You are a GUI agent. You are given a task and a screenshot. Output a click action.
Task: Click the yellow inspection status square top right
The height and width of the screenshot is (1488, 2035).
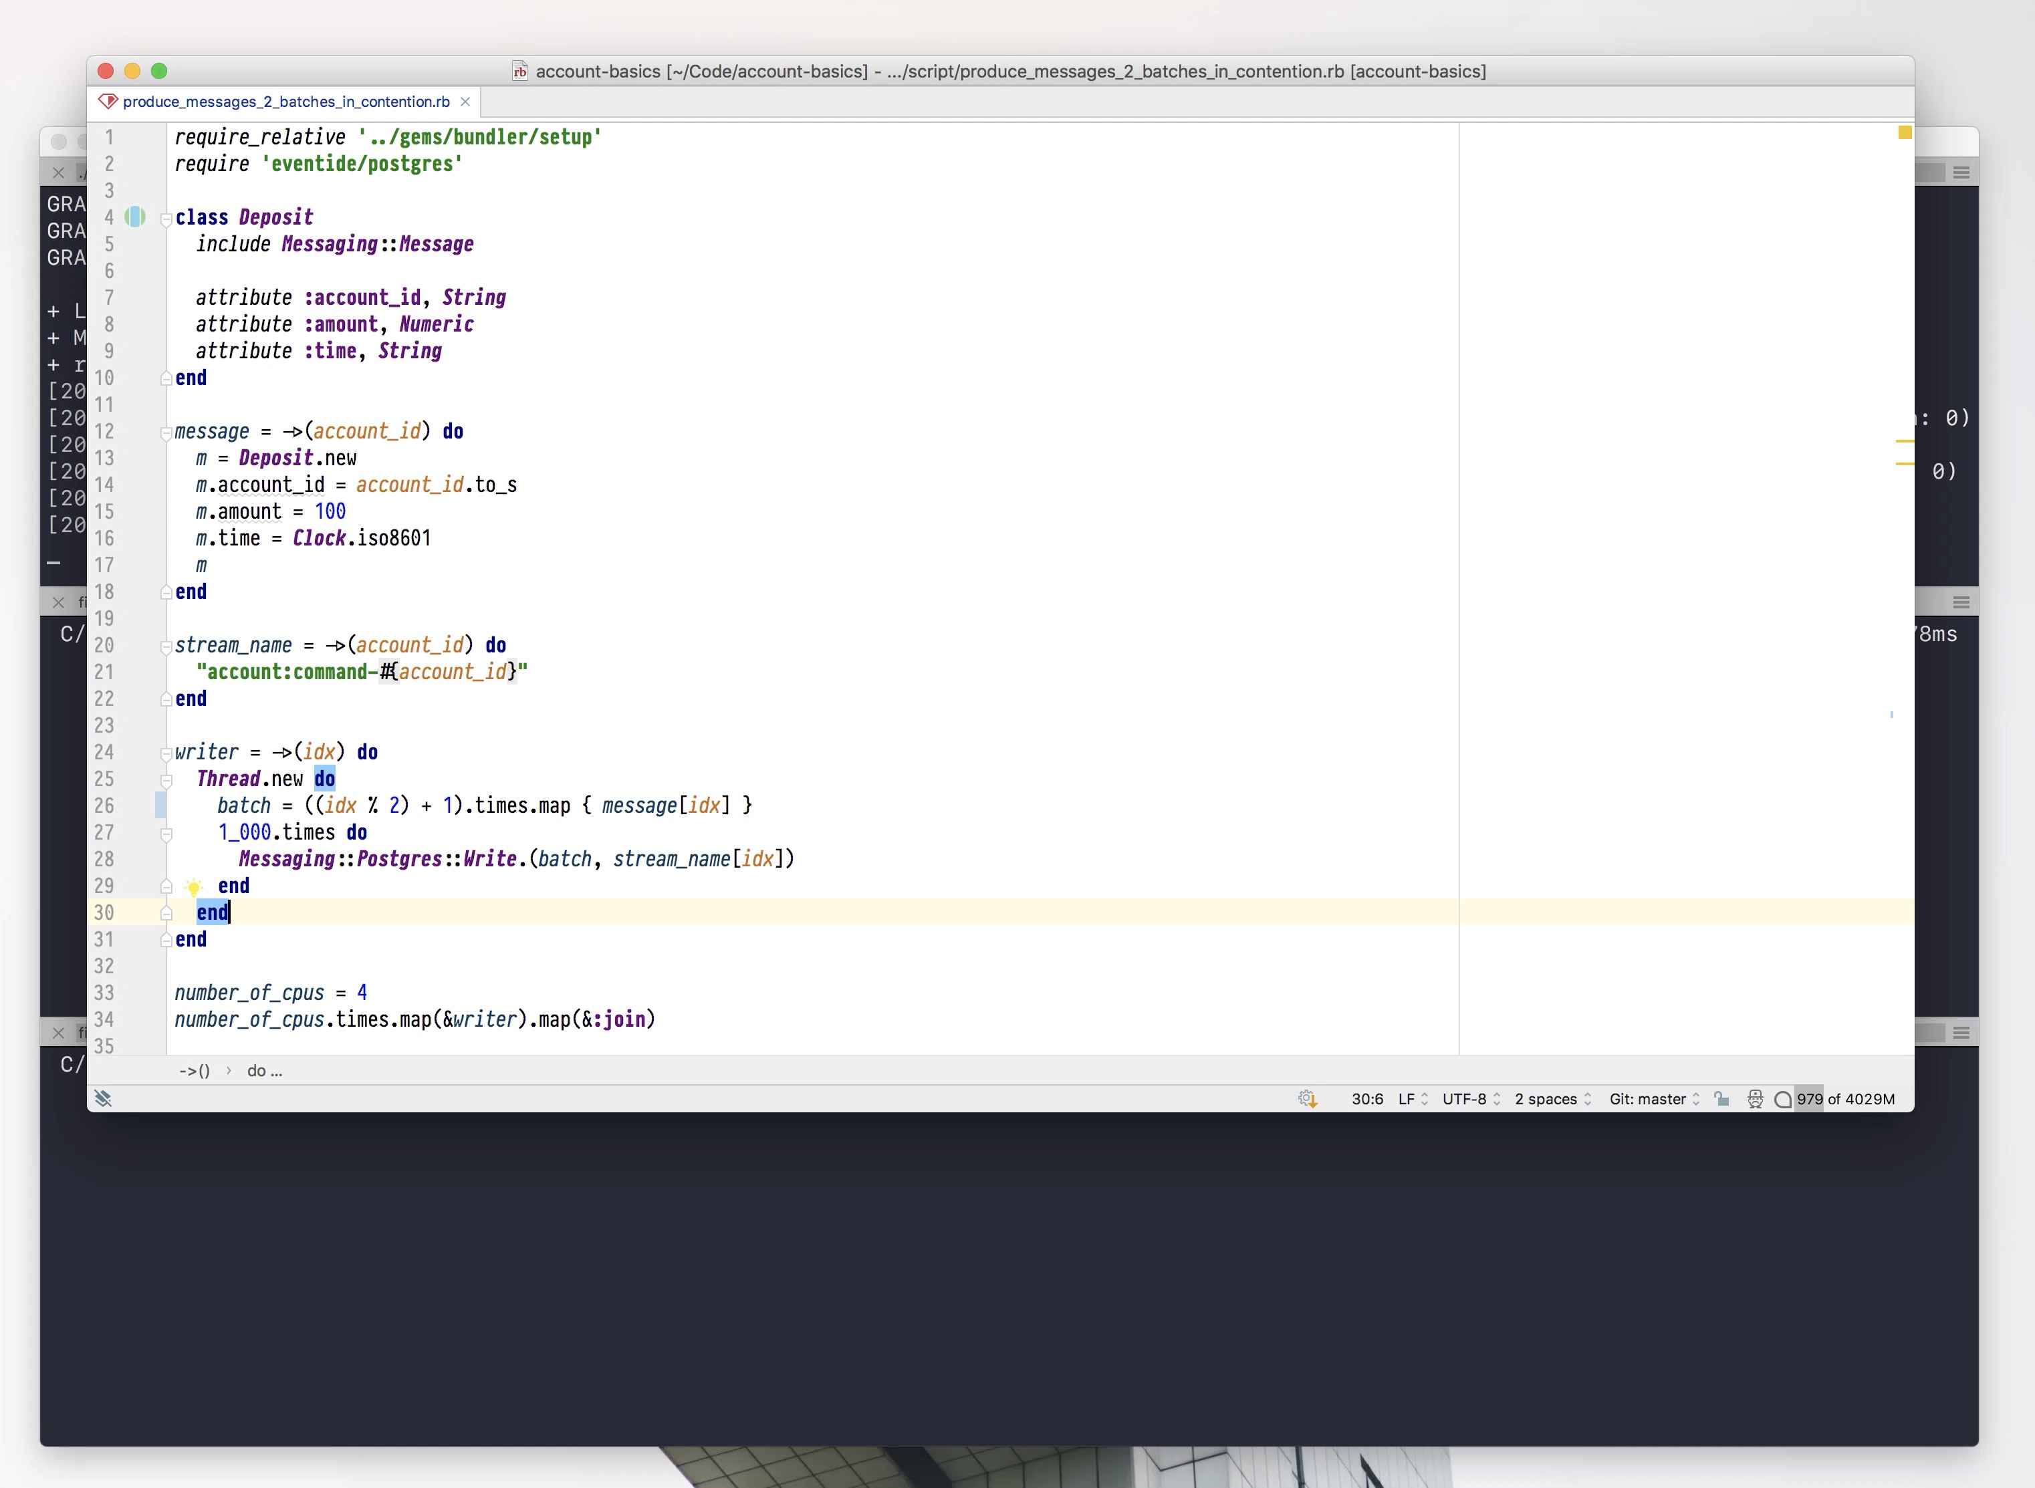coord(1905,133)
